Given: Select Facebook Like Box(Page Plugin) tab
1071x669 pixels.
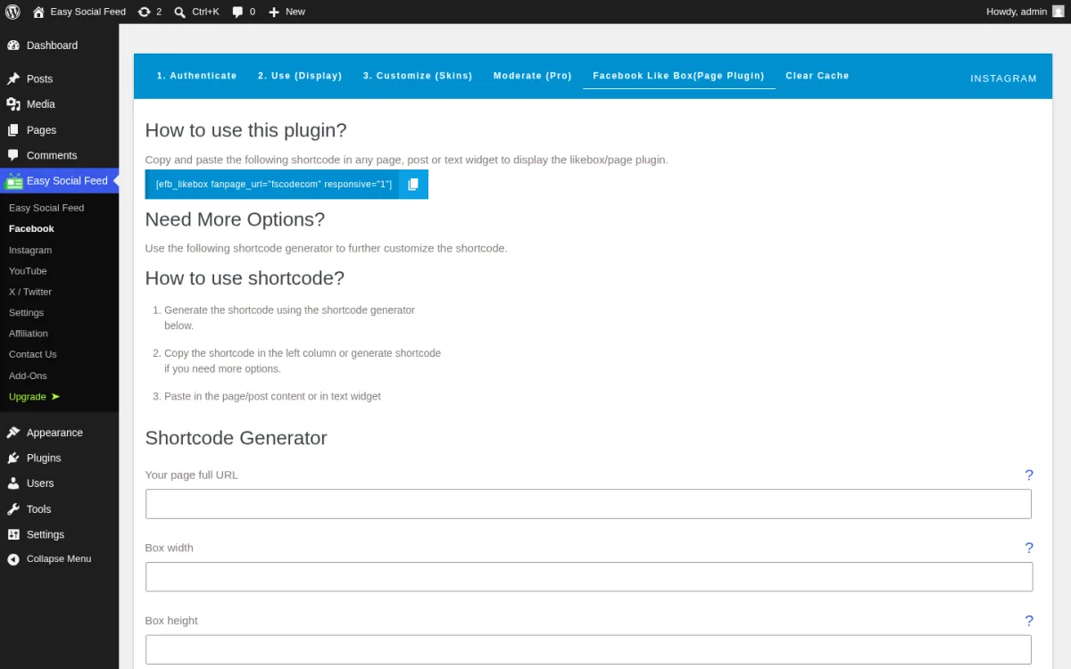Looking at the screenshot, I should click(x=679, y=76).
